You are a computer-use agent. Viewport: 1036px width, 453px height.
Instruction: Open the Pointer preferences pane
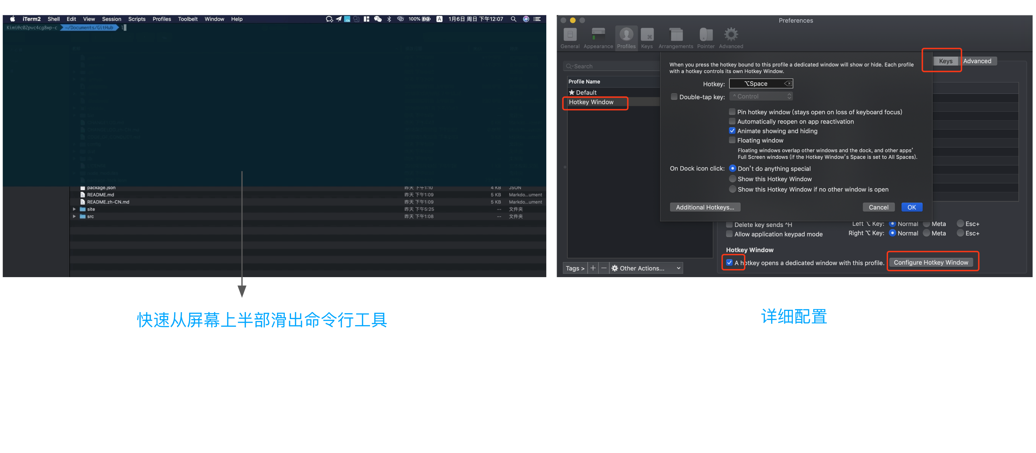[705, 38]
